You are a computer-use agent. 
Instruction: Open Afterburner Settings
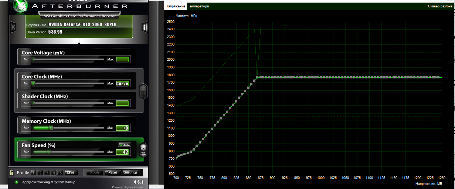[x=130, y=172]
